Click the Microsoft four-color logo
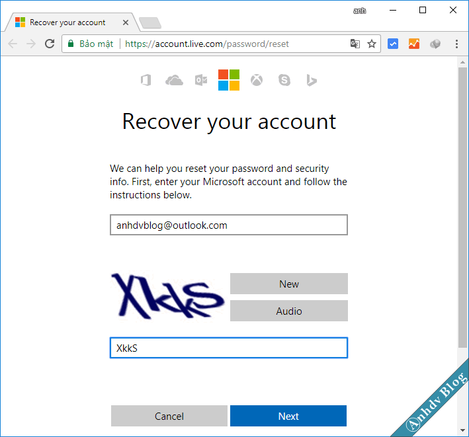Viewport: 469px width, 437px height. point(229,80)
